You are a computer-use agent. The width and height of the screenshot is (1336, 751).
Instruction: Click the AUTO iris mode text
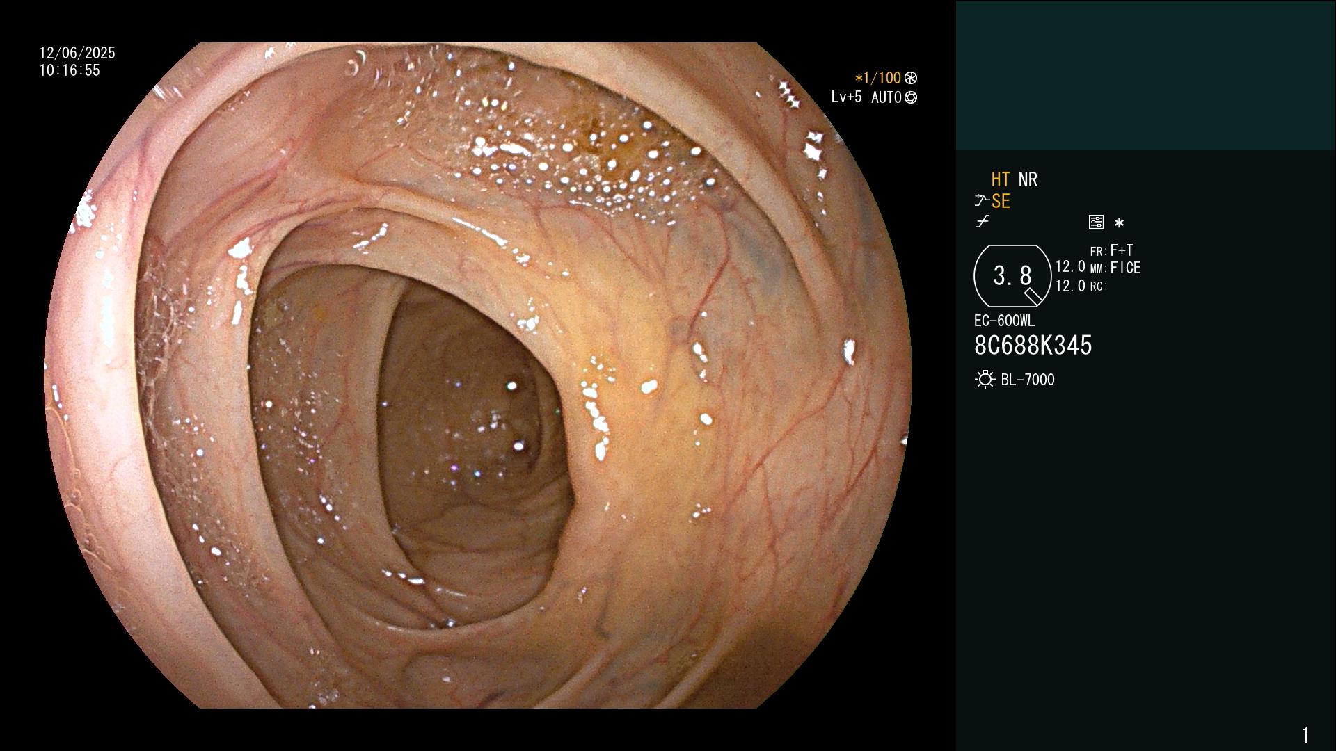886,97
